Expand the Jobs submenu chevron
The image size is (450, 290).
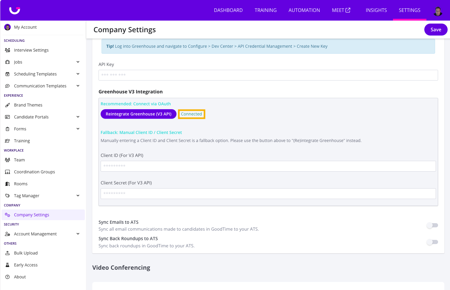[78, 62]
